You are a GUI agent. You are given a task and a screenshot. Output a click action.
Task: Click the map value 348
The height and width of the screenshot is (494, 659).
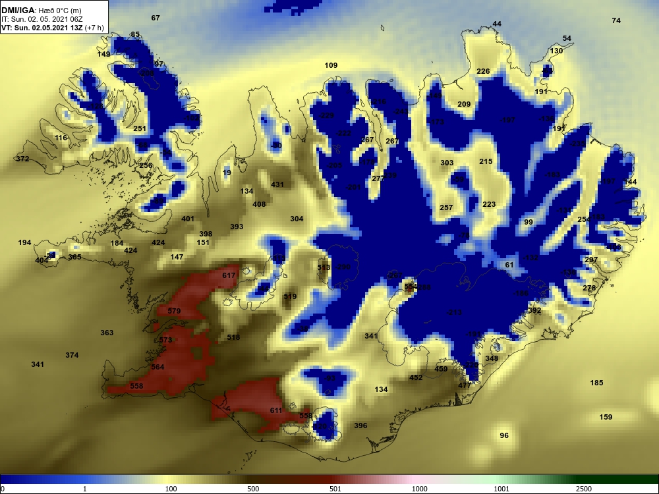coord(492,358)
